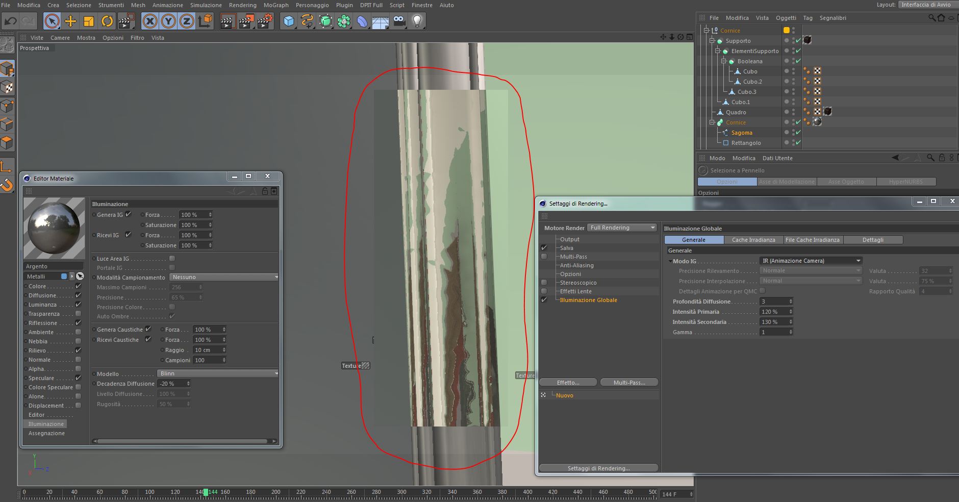The image size is (959, 502).
Task: Click the timeline current frame marker
Action: coord(206,492)
